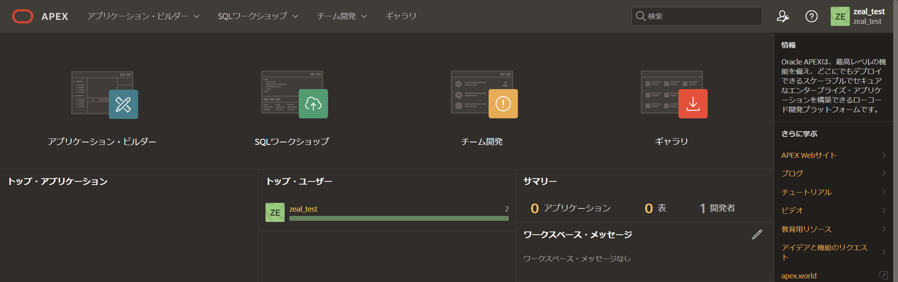Open the administration user-wrench icon
Image resolution: width=898 pixels, height=282 pixels.
tap(783, 16)
